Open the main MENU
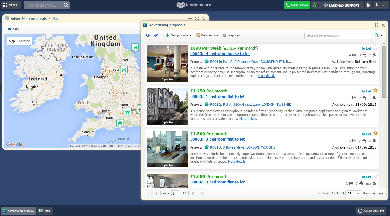 [10, 5]
